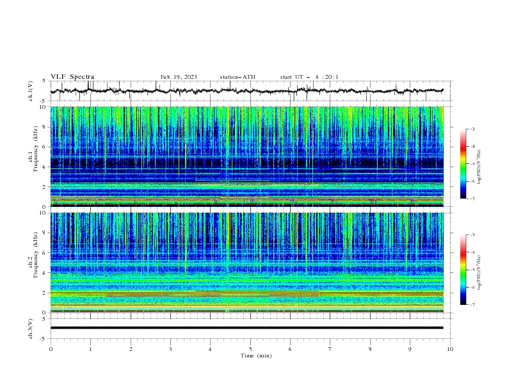The height and width of the screenshot is (392, 507).
Task: Click the ch.1 'Frequency (kHz)' axis label
Action: pyautogui.click(x=36, y=149)
